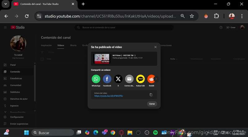Open the Chrome three-dot menu
Screen dimensions: 248x137
click(242, 16)
